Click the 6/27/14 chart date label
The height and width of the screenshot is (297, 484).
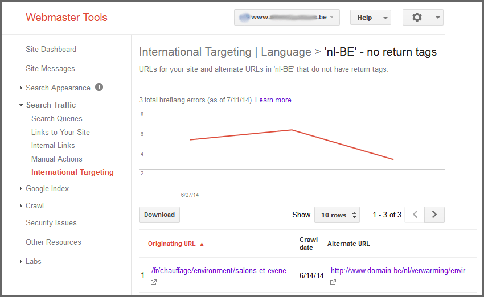[x=190, y=195]
